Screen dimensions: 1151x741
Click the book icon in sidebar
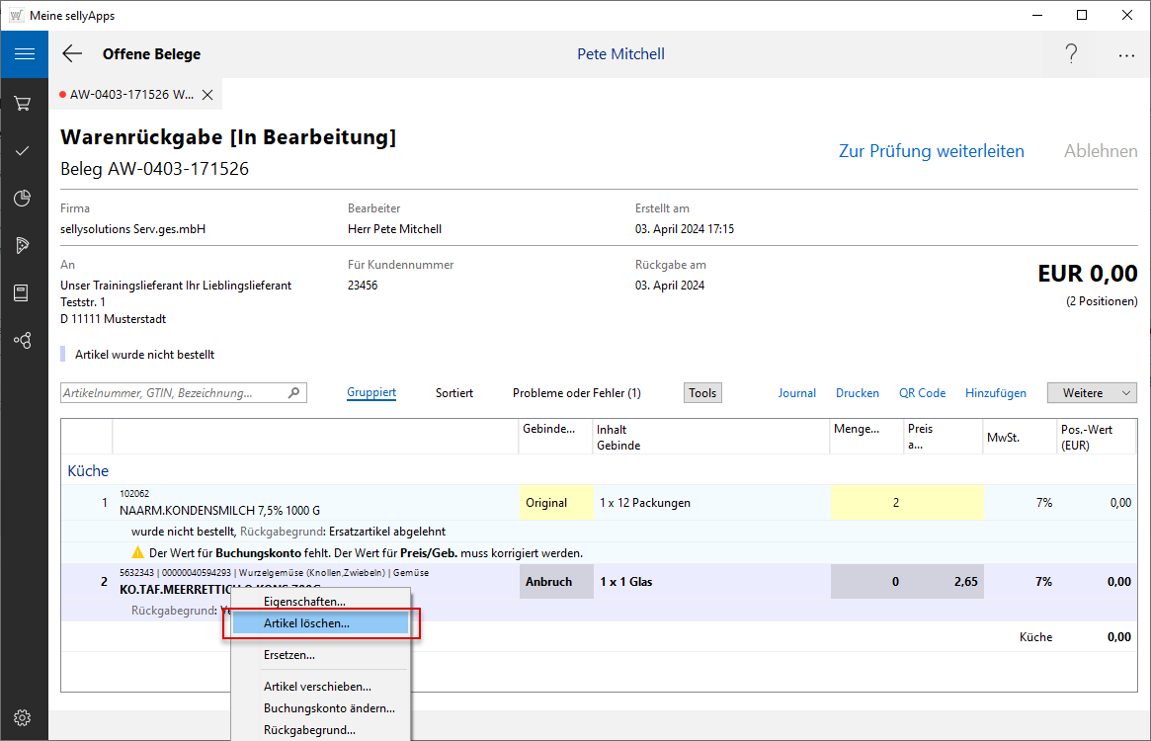pos(23,292)
